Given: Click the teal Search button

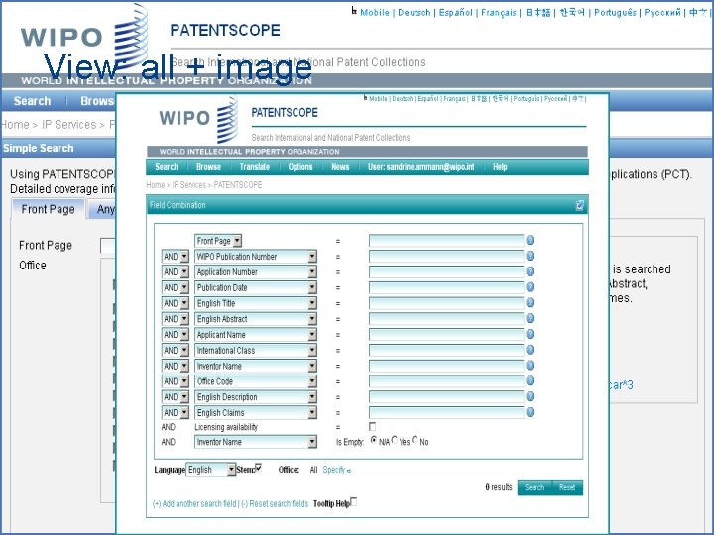Looking at the screenshot, I should tap(535, 487).
